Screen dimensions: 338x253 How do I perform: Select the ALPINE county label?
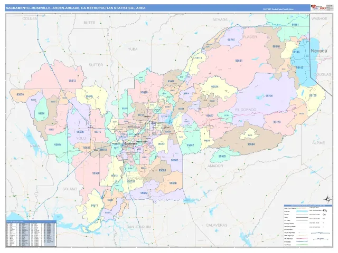[x=318, y=143]
